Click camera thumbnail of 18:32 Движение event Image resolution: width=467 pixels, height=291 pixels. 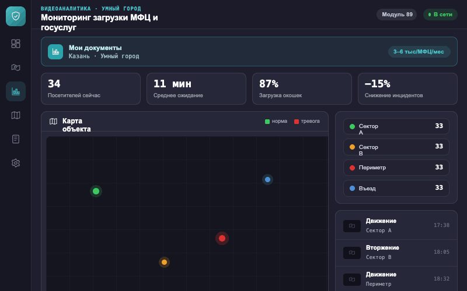(352, 279)
